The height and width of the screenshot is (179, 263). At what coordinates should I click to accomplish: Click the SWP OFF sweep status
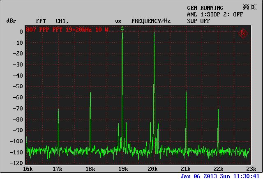198,21
